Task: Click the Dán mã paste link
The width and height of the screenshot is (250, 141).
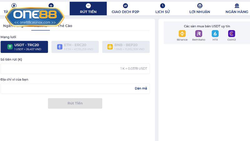Action: click(x=141, y=88)
